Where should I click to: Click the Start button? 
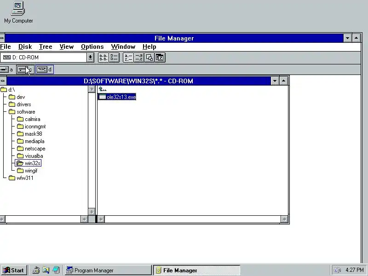(x=14, y=270)
